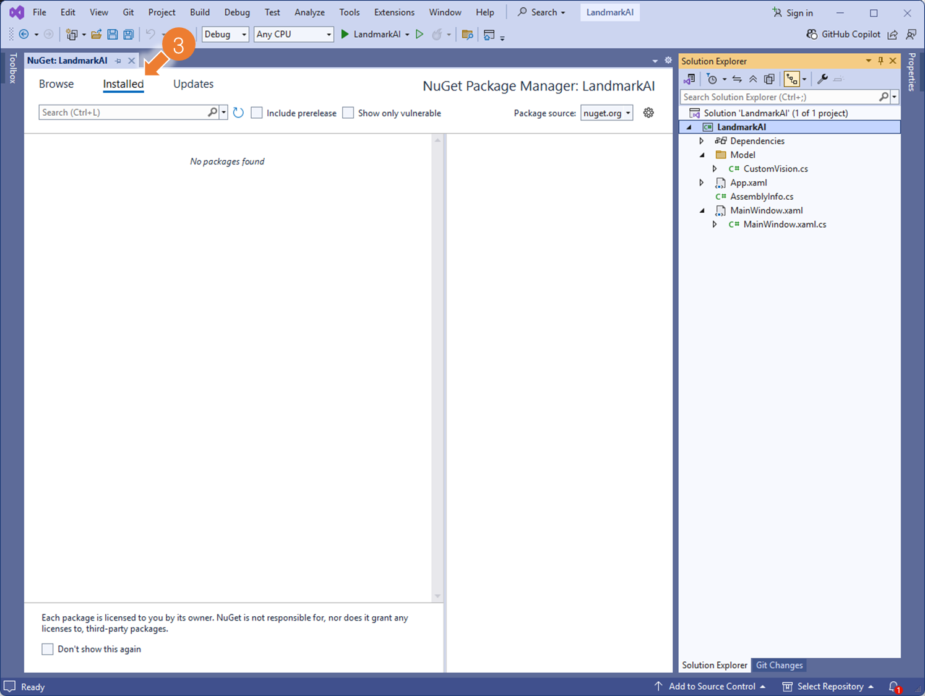Open nuget.org package source dropdown
This screenshot has height=696, width=925.
pos(606,113)
